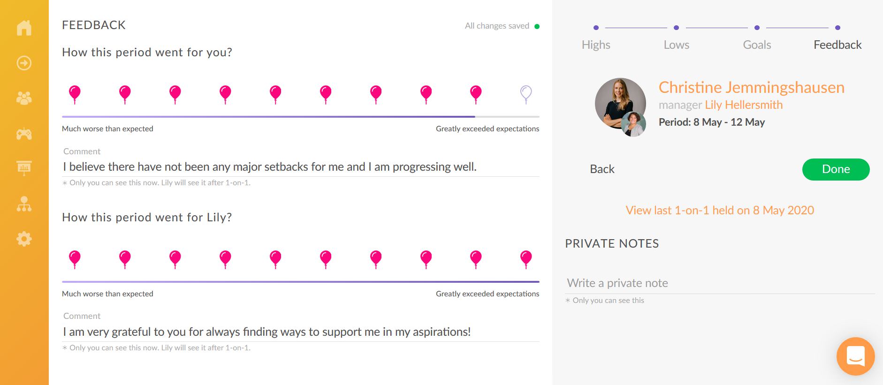Click the Write a private note field
Screen dimensions: 883x385
point(720,283)
